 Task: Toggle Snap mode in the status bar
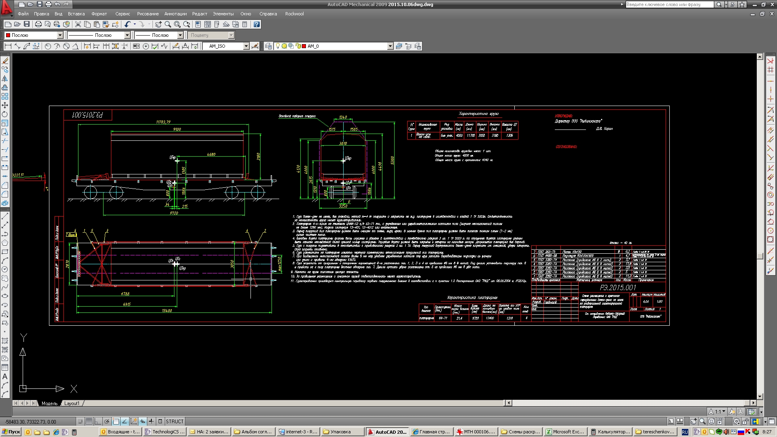[x=80, y=421]
